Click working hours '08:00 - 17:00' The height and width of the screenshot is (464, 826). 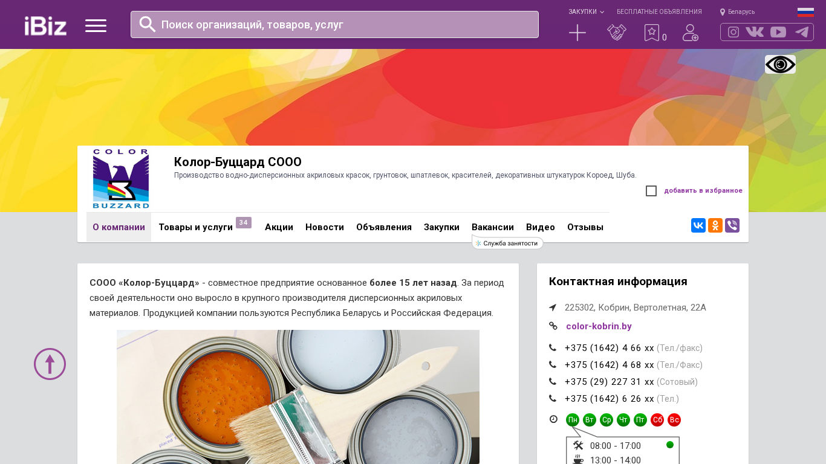pos(616,446)
